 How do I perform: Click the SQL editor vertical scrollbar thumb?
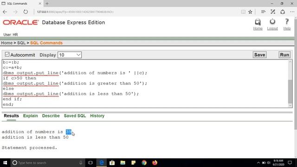pos(290,92)
